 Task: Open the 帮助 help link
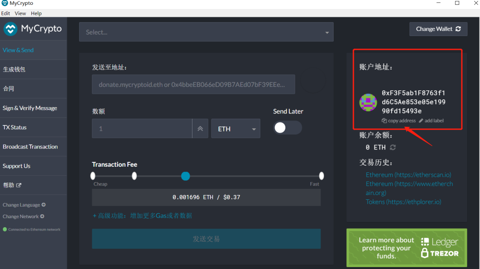34,185
